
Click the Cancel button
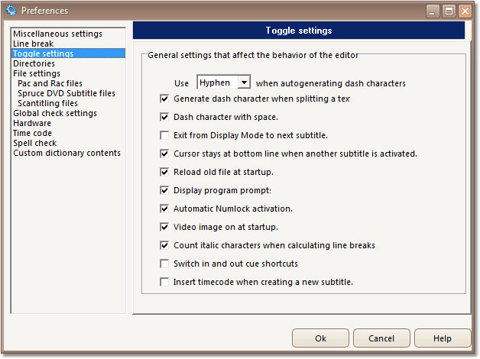pyautogui.click(x=381, y=338)
